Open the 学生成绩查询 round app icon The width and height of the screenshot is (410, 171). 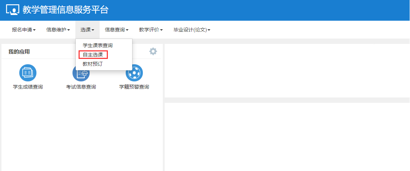[28, 73]
